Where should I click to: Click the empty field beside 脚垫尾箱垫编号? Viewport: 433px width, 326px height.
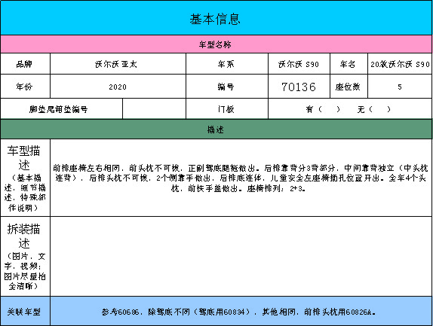point(155,109)
